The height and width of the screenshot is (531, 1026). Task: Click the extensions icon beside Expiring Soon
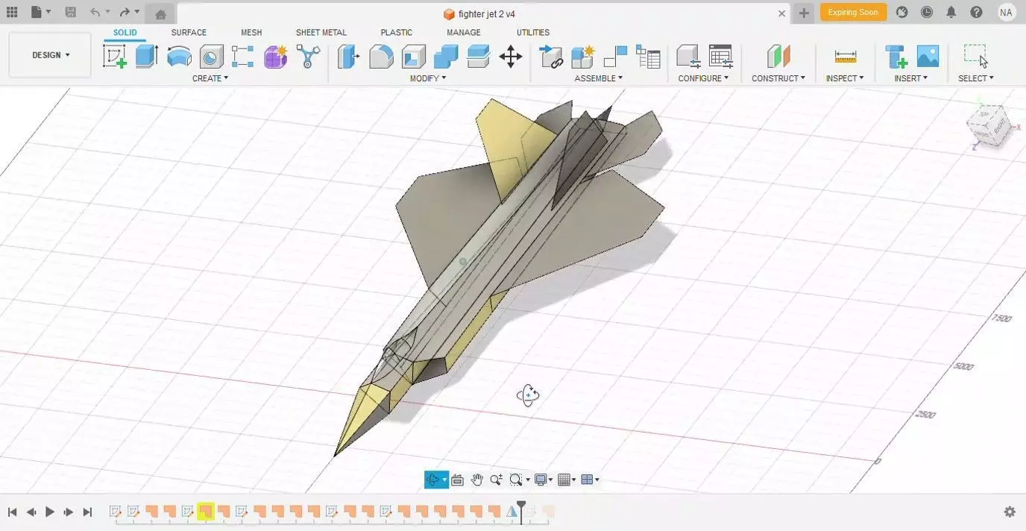point(902,12)
